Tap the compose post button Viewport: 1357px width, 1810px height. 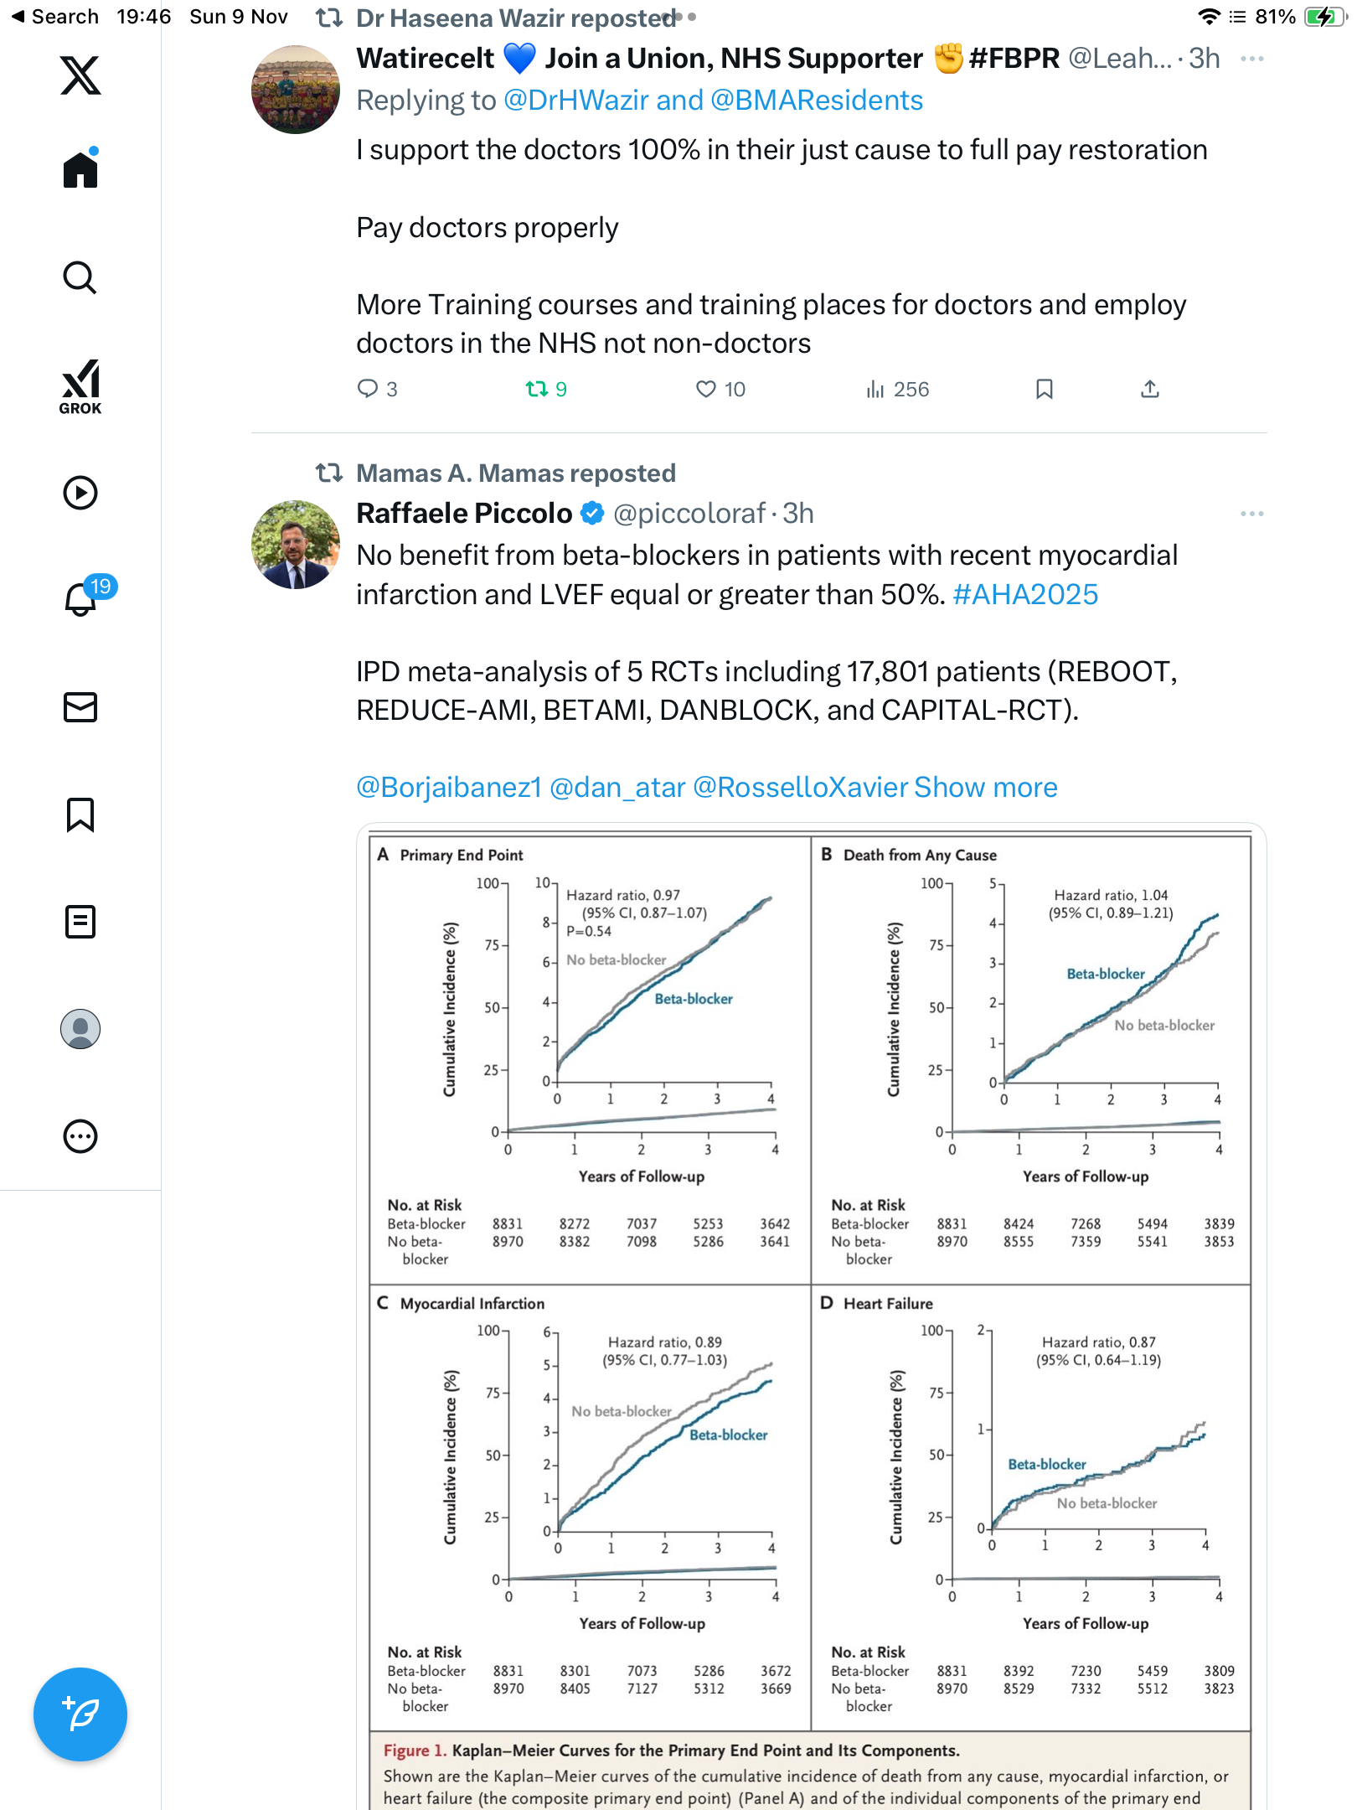[80, 1714]
